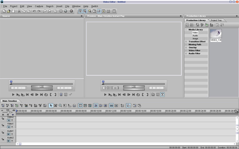This screenshot has width=239, height=149.
Task: Collapse the Media Library tree node
Action: [186, 30]
